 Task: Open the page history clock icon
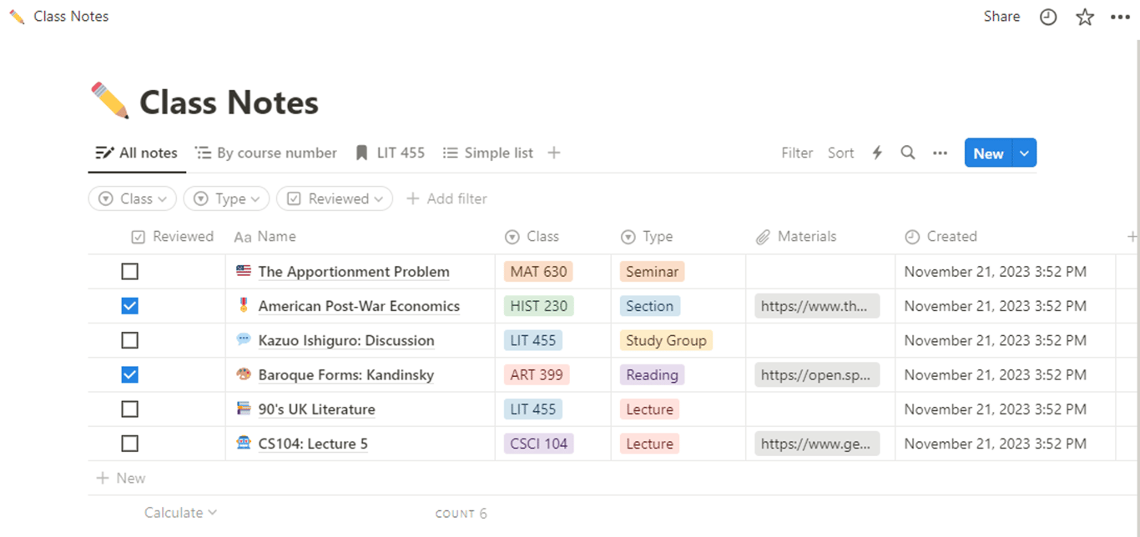pyautogui.click(x=1048, y=17)
